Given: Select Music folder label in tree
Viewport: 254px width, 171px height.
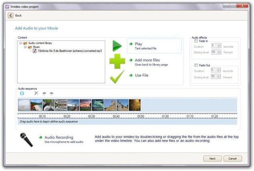Looking at the screenshot, I should point(36,47).
